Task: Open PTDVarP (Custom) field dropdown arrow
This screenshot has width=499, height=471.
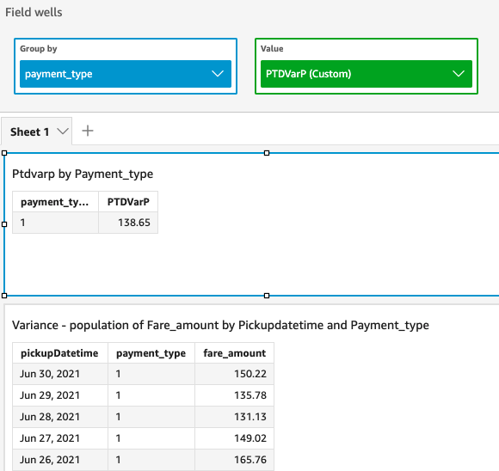Action: [459, 74]
